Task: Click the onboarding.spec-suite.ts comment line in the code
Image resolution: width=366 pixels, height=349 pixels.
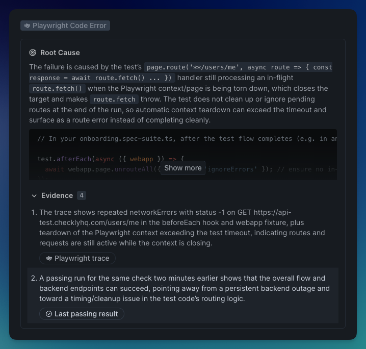Action: pos(187,138)
